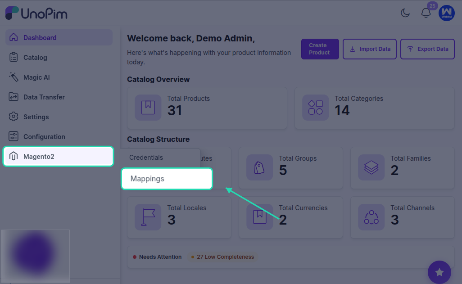Viewport: 462px width, 284px height.
Task: Click the UnoPim logo
Action: 36,13
